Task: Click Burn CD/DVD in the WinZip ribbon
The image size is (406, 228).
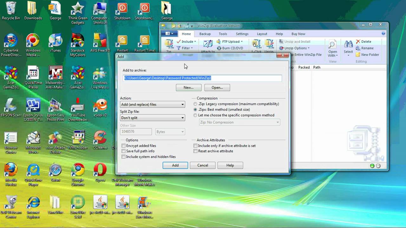Action: point(230,48)
